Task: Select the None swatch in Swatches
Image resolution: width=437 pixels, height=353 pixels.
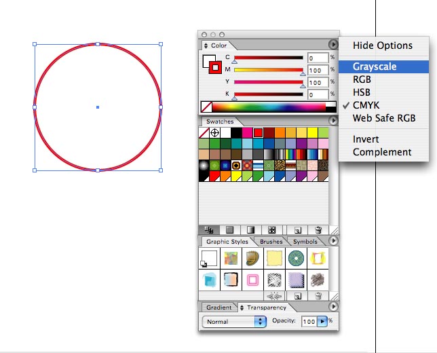Action: (x=204, y=133)
